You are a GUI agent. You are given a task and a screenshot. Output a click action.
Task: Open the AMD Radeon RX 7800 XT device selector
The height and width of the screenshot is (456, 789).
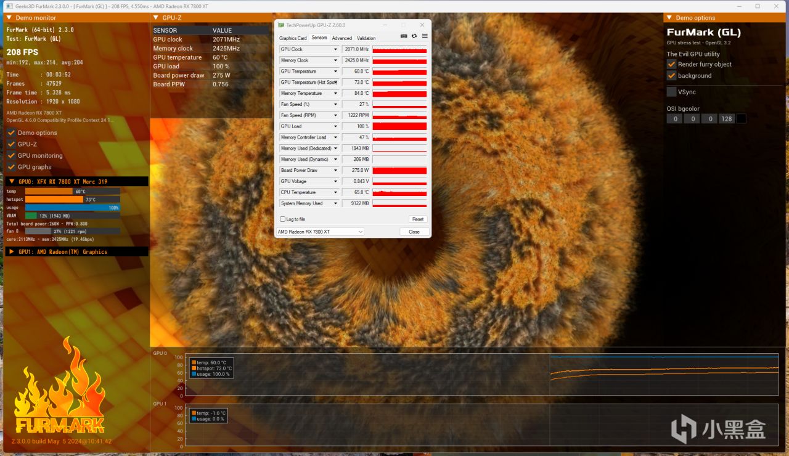[320, 232]
